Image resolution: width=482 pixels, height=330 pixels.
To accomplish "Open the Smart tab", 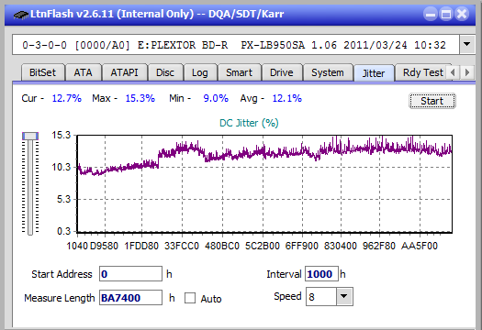I will point(239,72).
